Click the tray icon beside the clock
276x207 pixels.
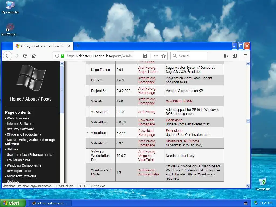pyautogui.click(x=256, y=203)
